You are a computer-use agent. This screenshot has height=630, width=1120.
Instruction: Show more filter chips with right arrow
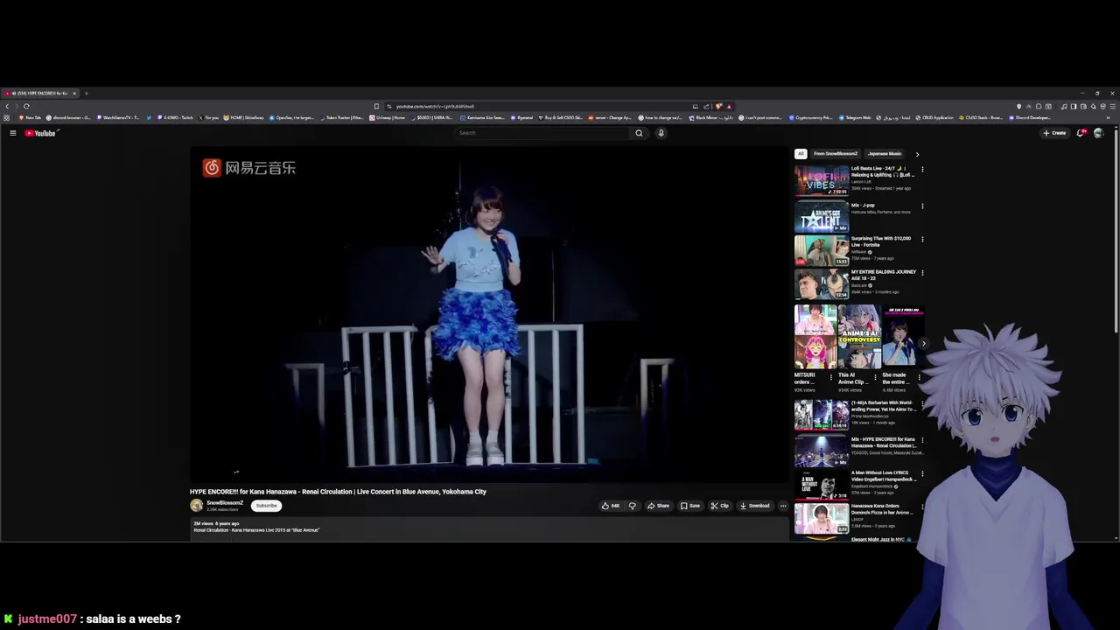coord(917,154)
